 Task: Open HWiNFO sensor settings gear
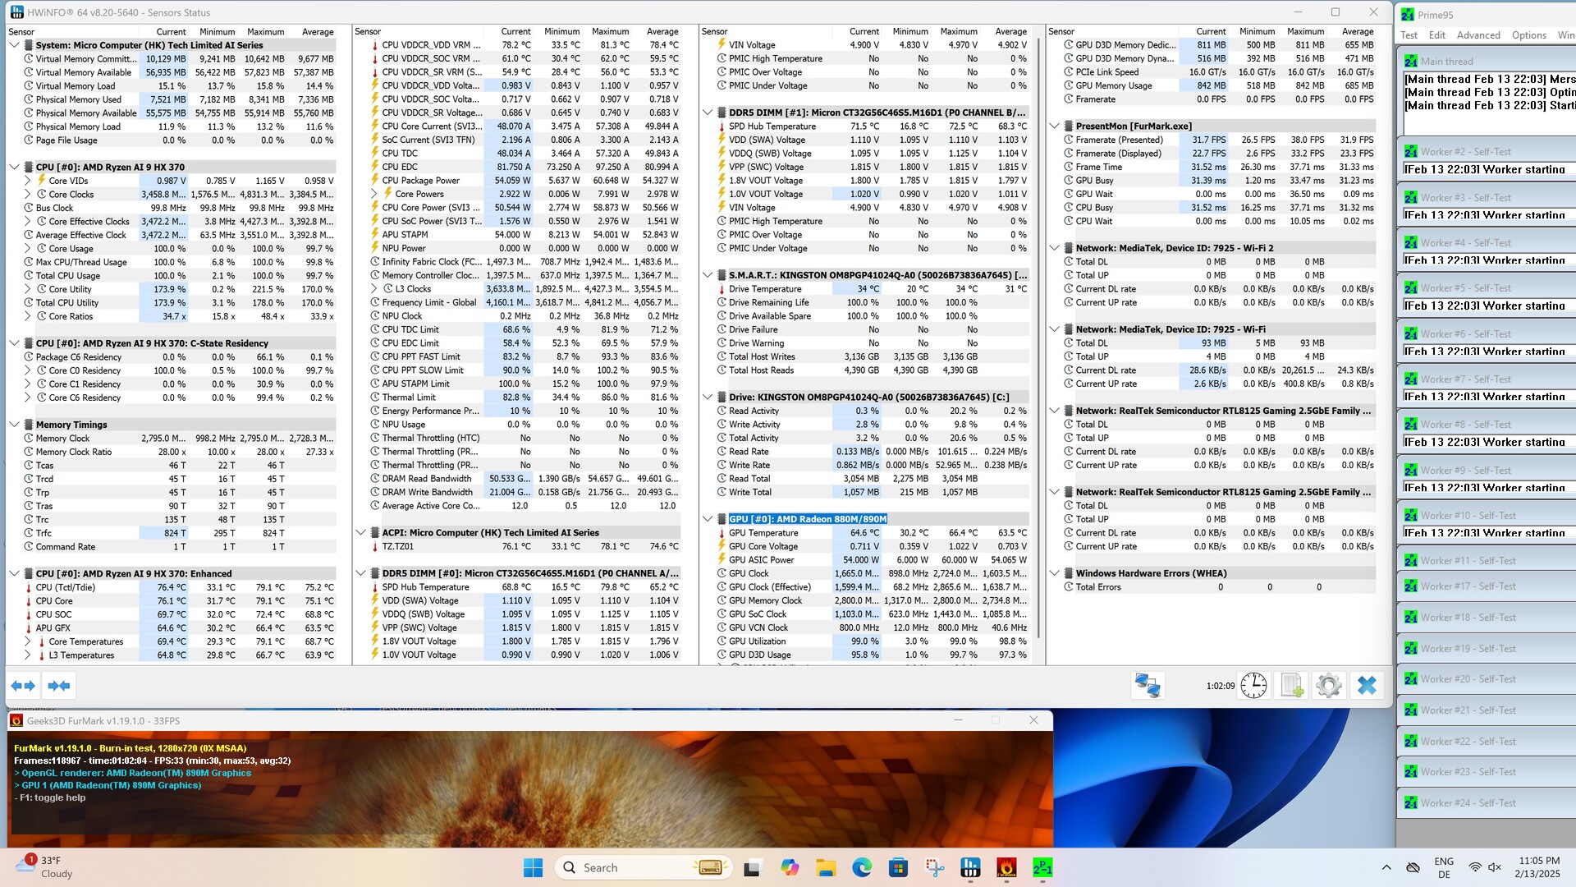[1328, 686]
